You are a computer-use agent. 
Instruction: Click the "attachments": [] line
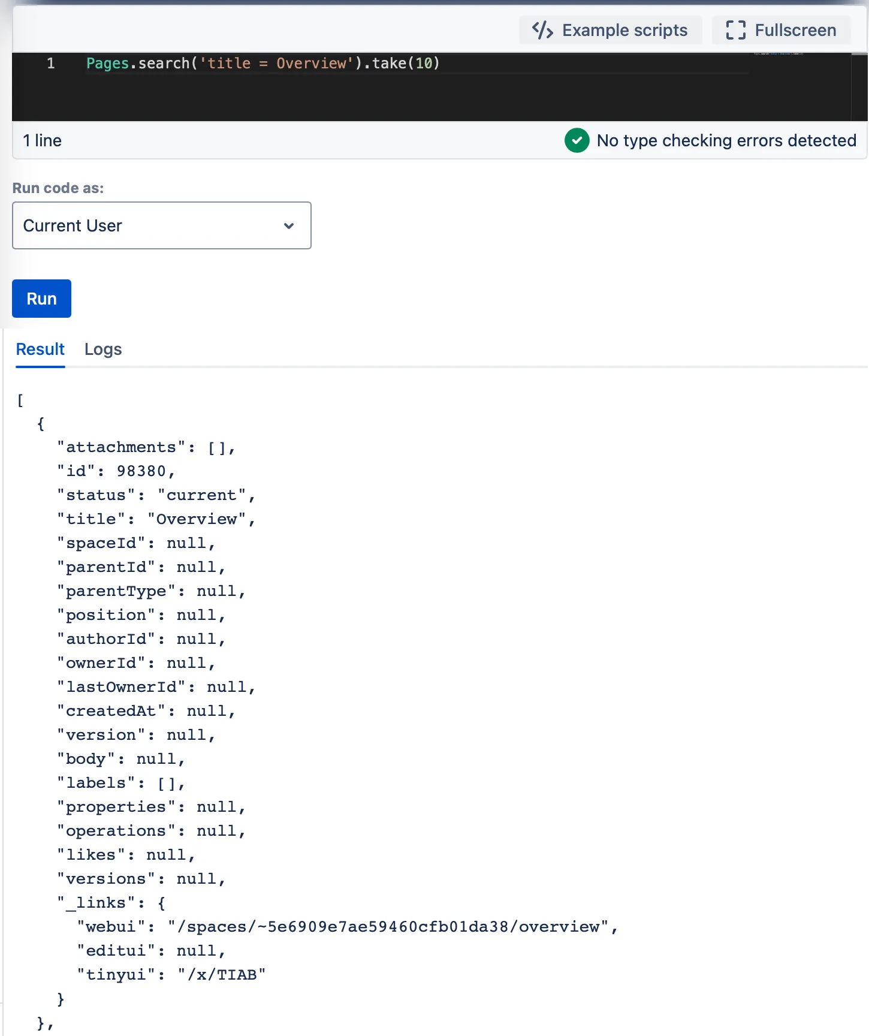coord(146,447)
